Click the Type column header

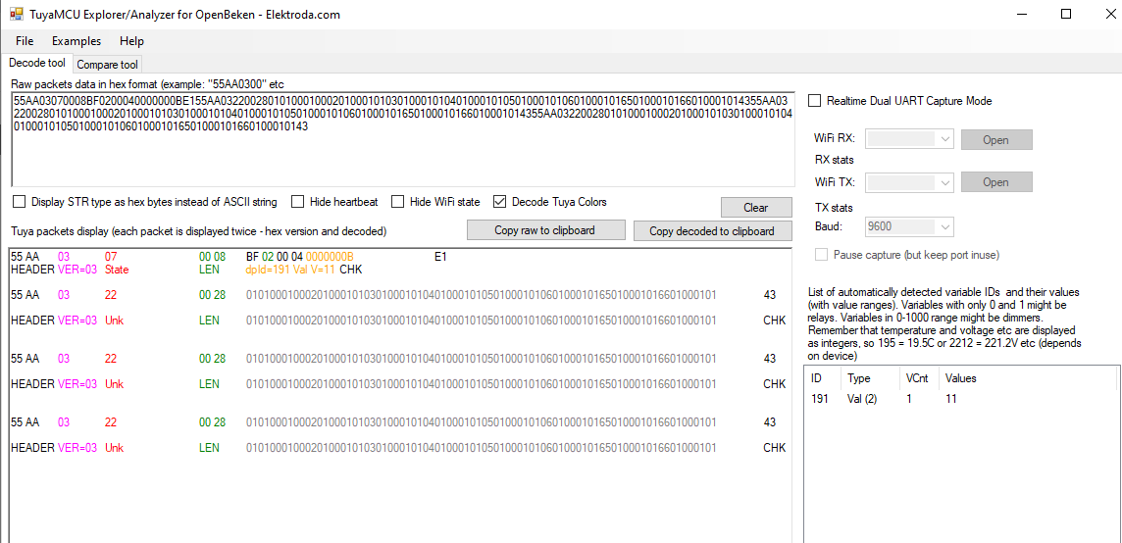870,378
